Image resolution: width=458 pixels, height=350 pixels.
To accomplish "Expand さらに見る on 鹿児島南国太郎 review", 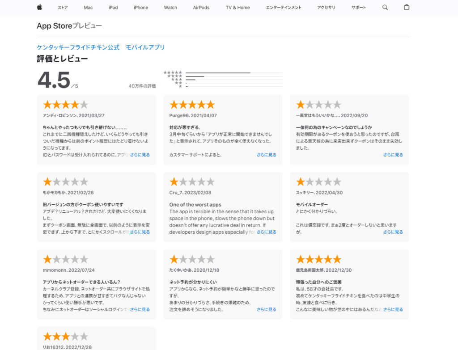I will click(x=393, y=309).
